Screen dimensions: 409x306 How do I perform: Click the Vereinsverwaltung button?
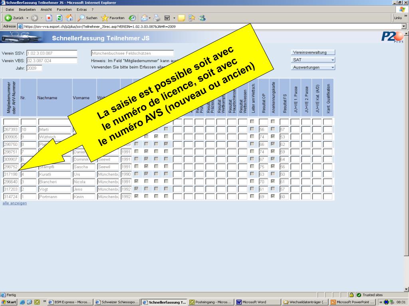pyautogui.click(x=313, y=52)
